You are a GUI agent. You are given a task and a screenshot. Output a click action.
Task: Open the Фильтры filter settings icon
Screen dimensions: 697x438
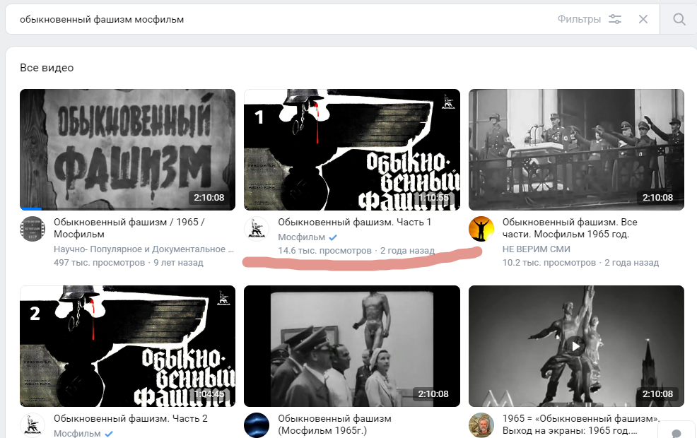[615, 19]
